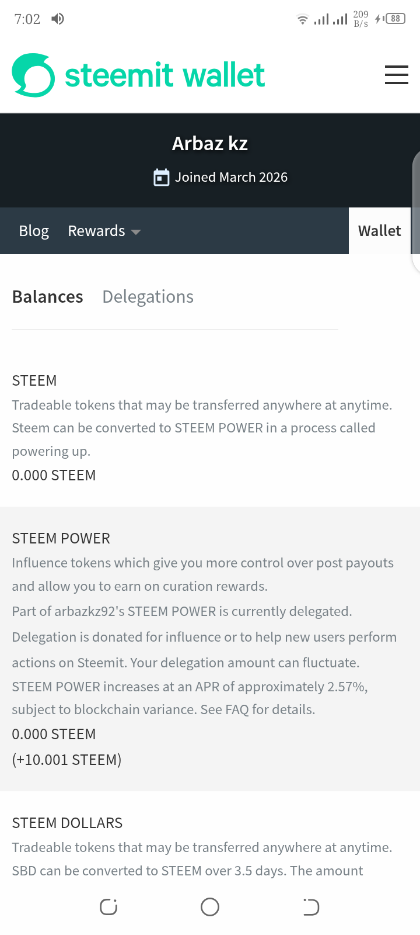The height and width of the screenshot is (935, 420).
Task: Click the Arbaz kz profile name
Action: [210, 144]
